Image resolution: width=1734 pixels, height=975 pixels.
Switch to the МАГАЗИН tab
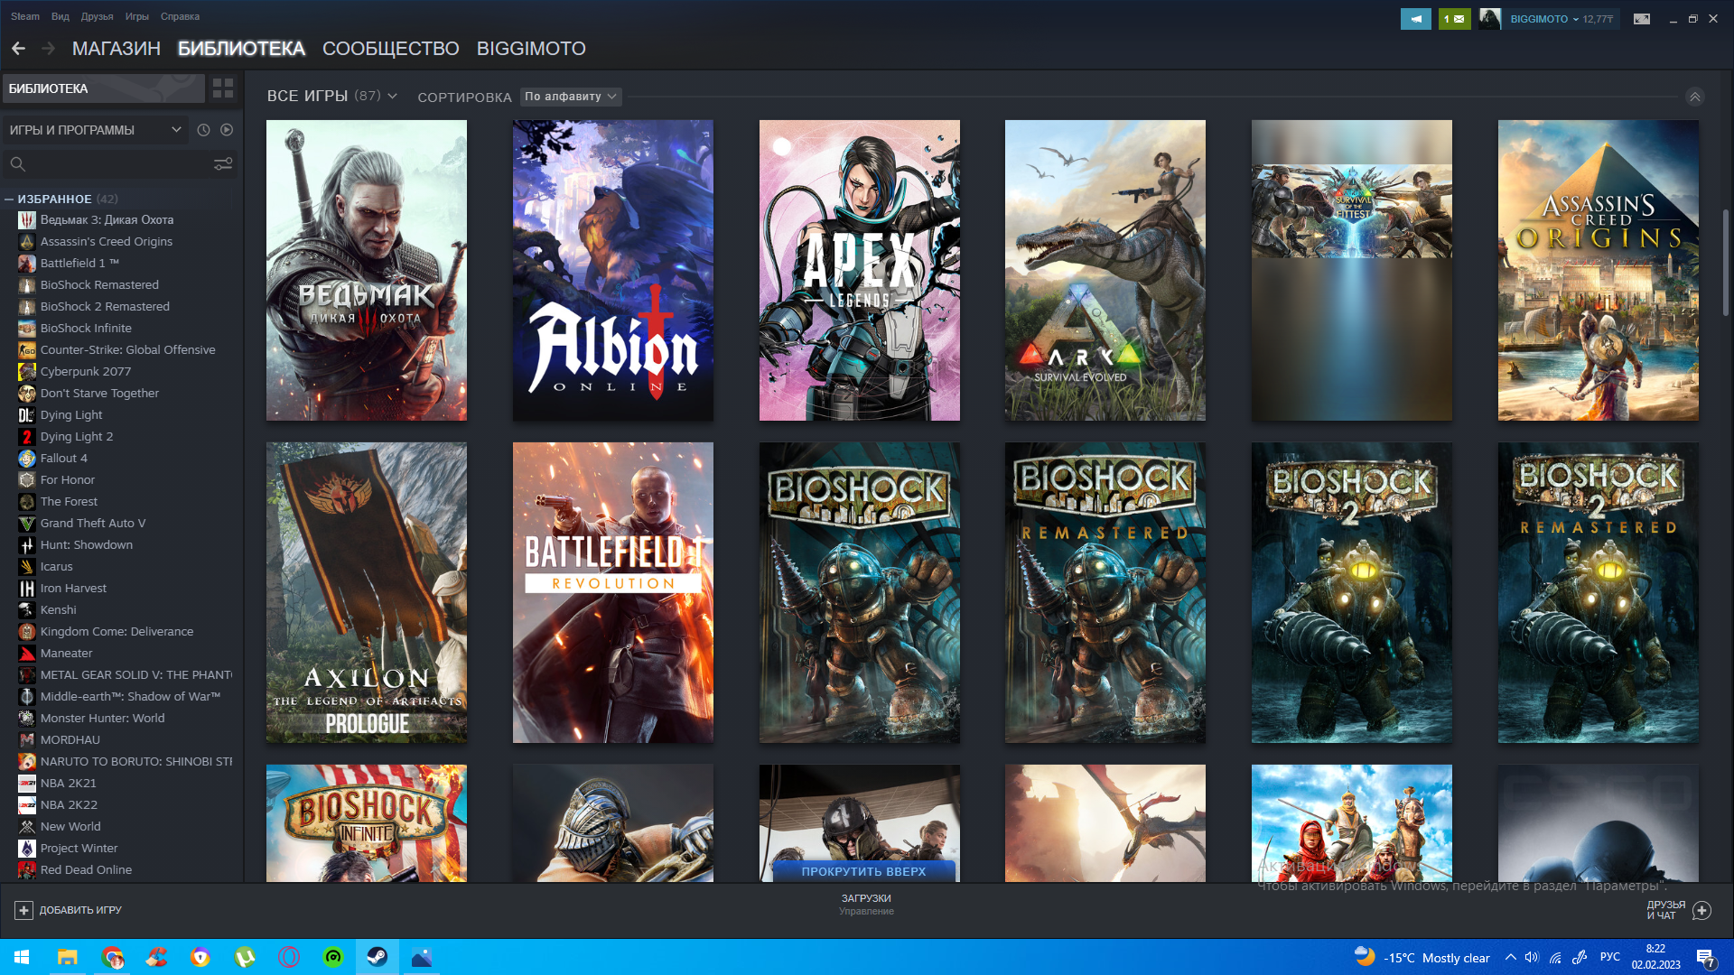117,49
